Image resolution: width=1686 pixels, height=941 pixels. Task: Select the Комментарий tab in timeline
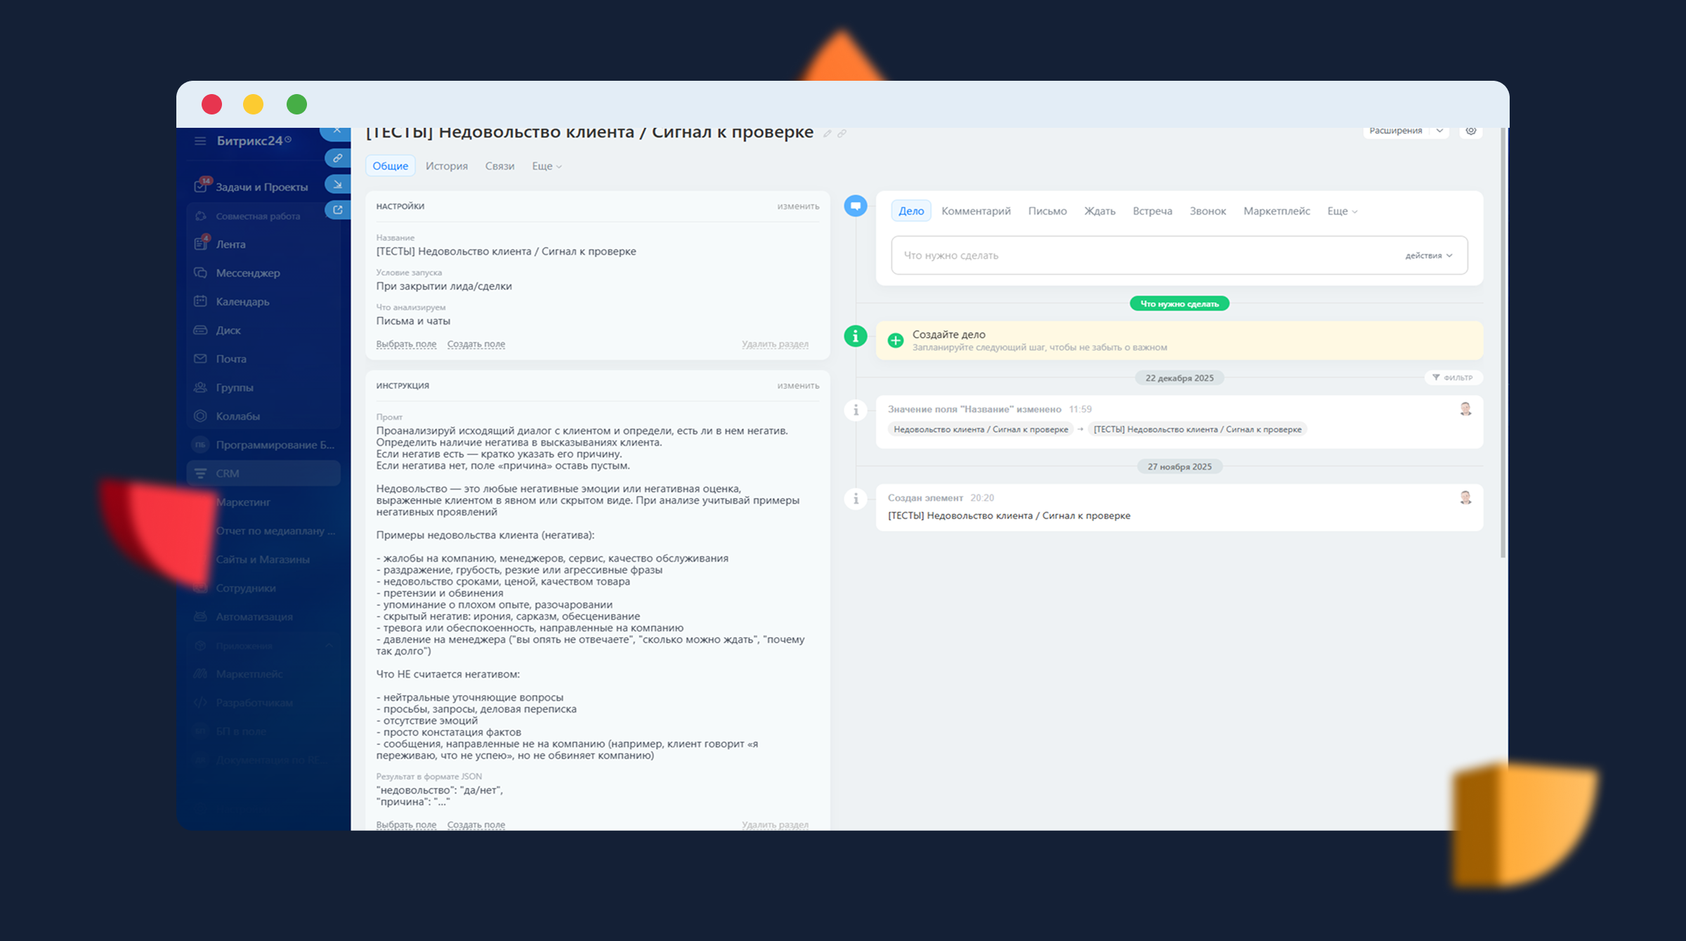point(975,211)
